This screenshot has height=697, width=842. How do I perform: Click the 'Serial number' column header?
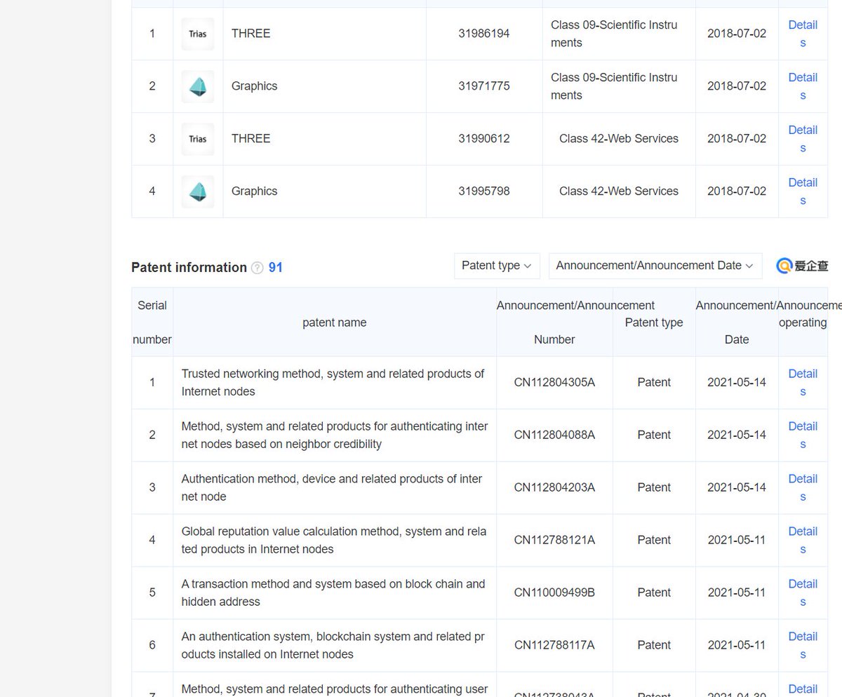pos(152,323)
